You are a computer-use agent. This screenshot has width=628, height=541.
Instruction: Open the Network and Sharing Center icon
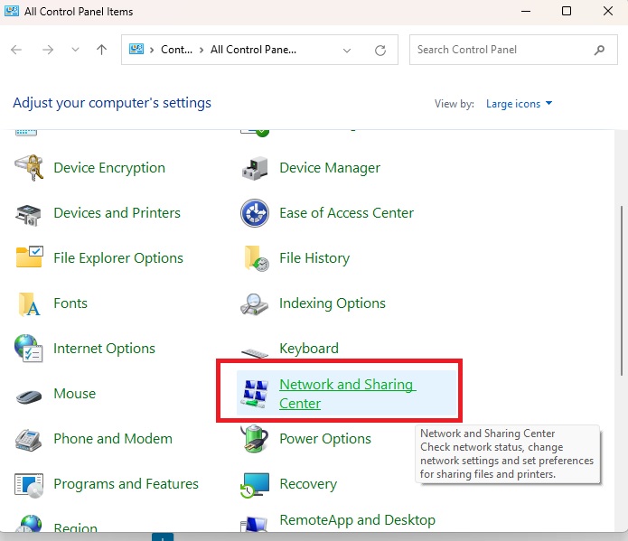[255, 394]
